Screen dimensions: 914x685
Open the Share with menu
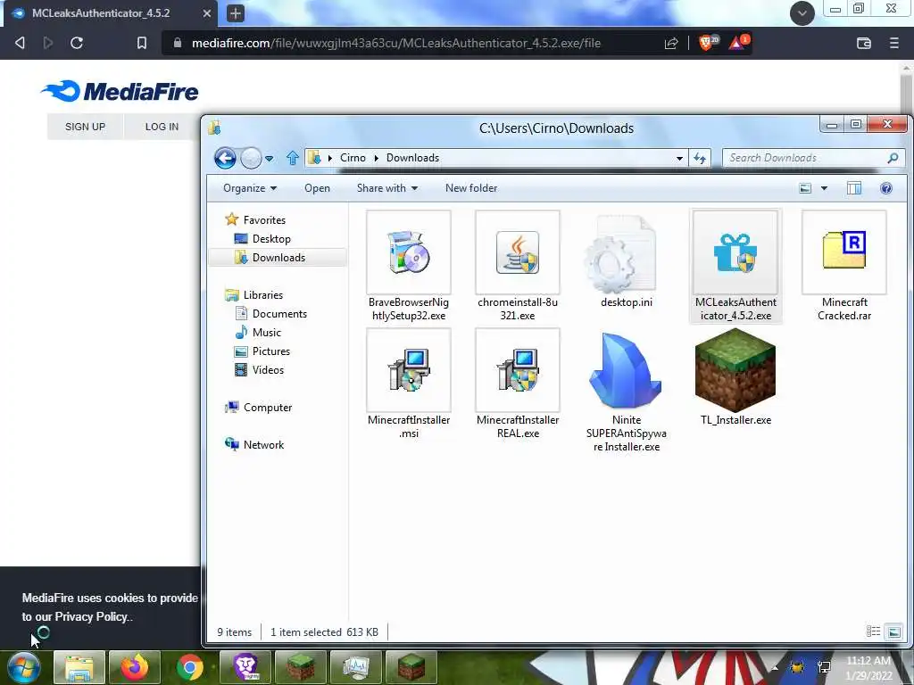point(387,188)
